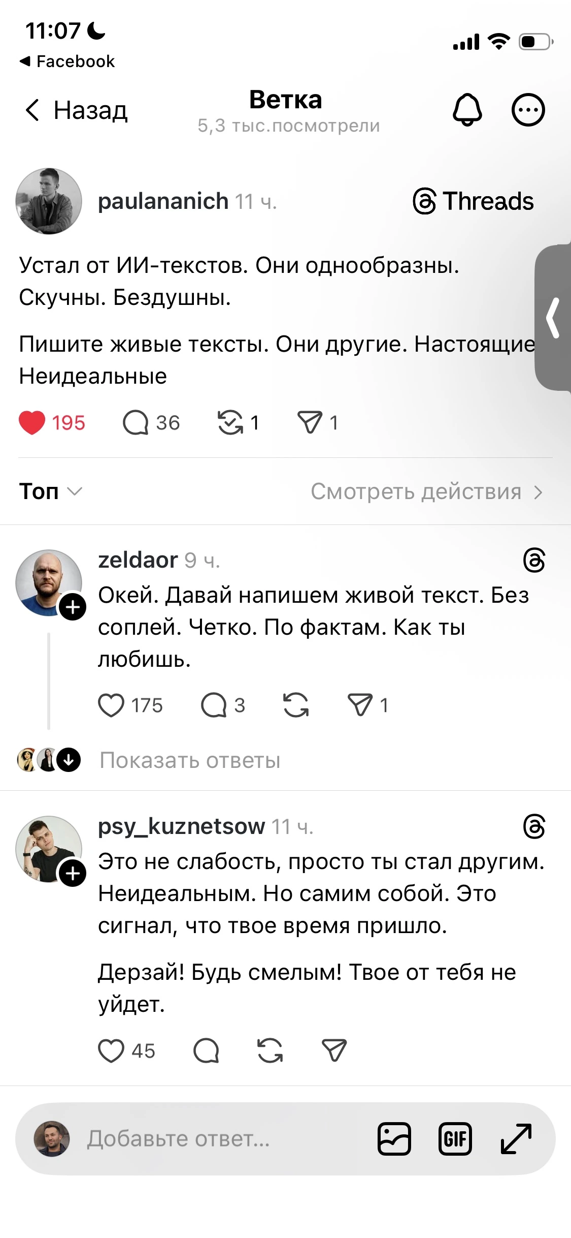
Task: Unlike paulananich's post
Action: pos(31,421)
